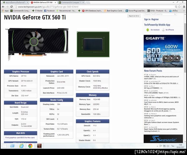Open Chrome menu hamburger icon
Image resolution: width=187 pixels, height=155 pixels.
[x=184, y=7]
